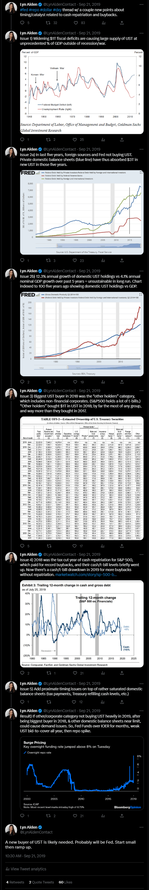Open more options on the final tweet
Image resolution: width=149 pixels, height=890 pixels.
[141, 827]
